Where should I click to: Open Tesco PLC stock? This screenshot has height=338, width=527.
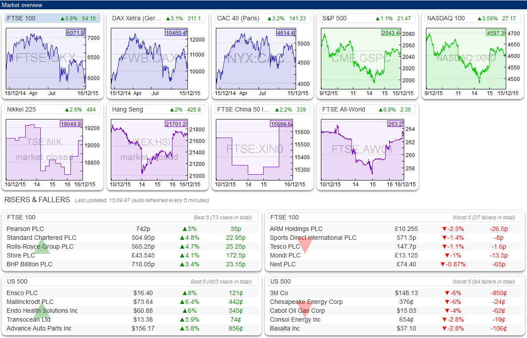pos(285,246)
